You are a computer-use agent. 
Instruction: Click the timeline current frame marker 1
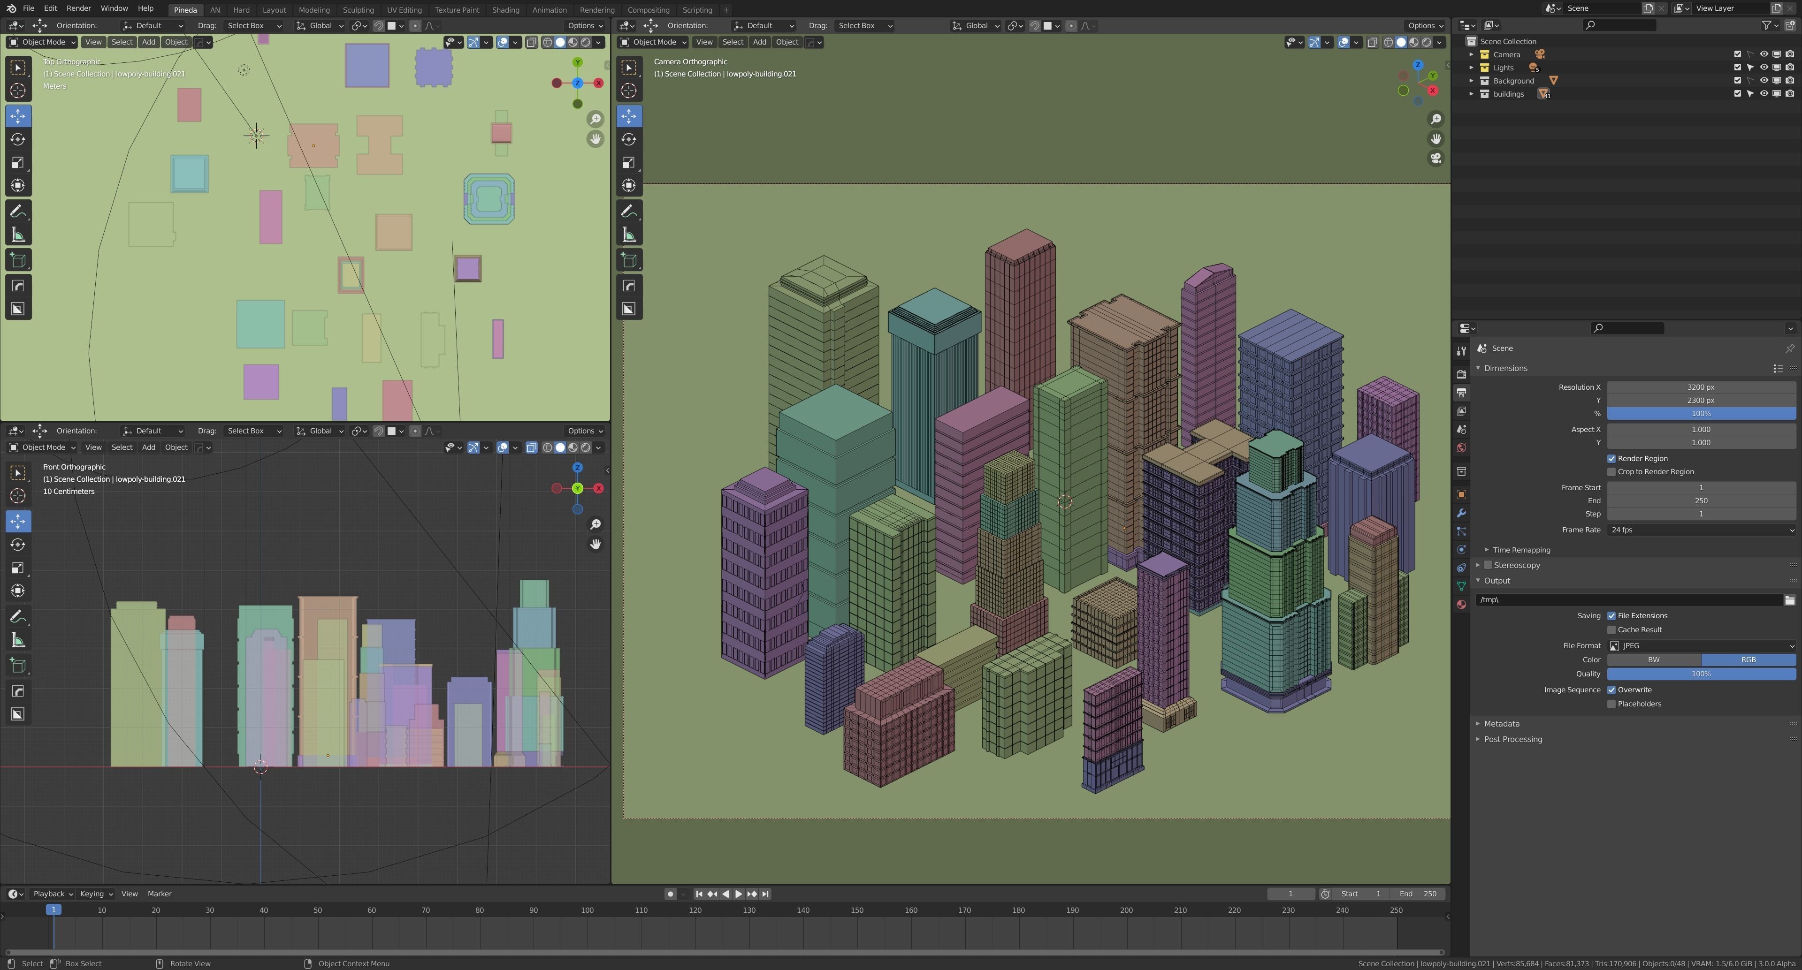[53, 910]
